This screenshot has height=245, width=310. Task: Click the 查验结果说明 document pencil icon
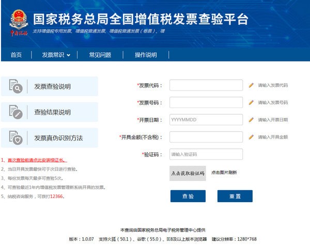point(16,112)
